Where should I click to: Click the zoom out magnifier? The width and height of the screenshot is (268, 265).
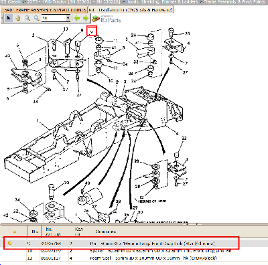pos(37,18)
